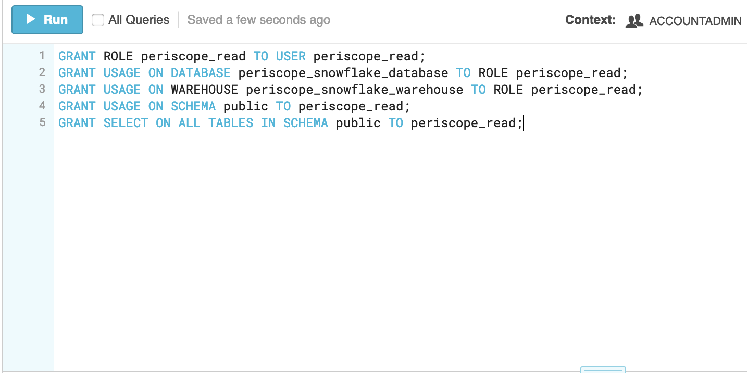This screenshot has width=747, height=373.
Task: Tick the All Queries checkbox
Action: coord(97,20)
